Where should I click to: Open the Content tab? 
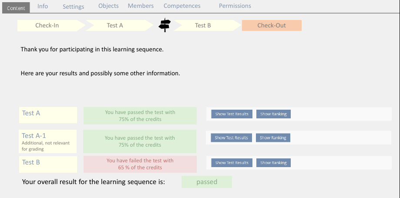click(16, 8)
